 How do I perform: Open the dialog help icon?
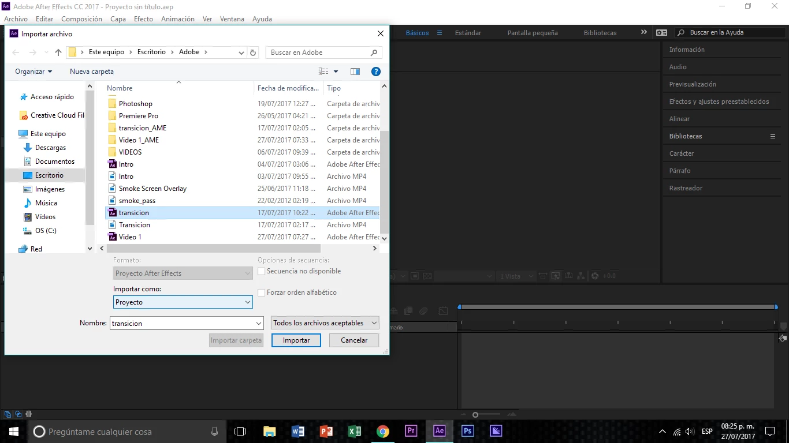click(x=376, y=72)
